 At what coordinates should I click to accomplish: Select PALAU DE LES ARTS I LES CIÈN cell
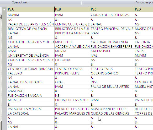31,24
